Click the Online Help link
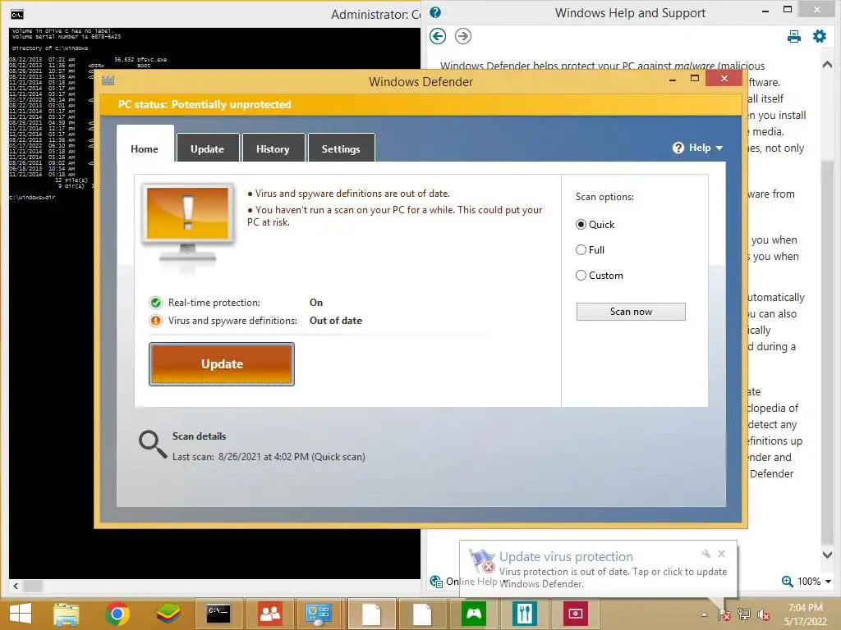This screenshot has width=841, height=630. (x=471, y=582)
